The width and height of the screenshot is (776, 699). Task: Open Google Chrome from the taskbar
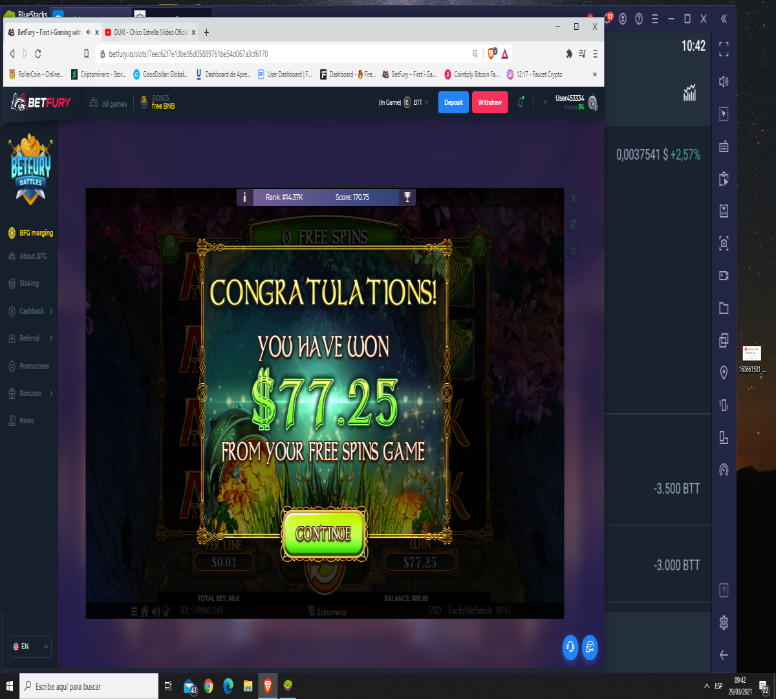[208, 686]
